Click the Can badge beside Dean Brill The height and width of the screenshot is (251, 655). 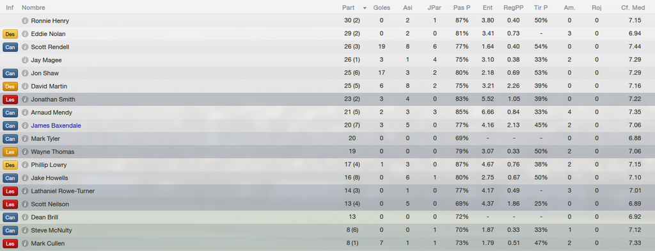tap(10, 217)
